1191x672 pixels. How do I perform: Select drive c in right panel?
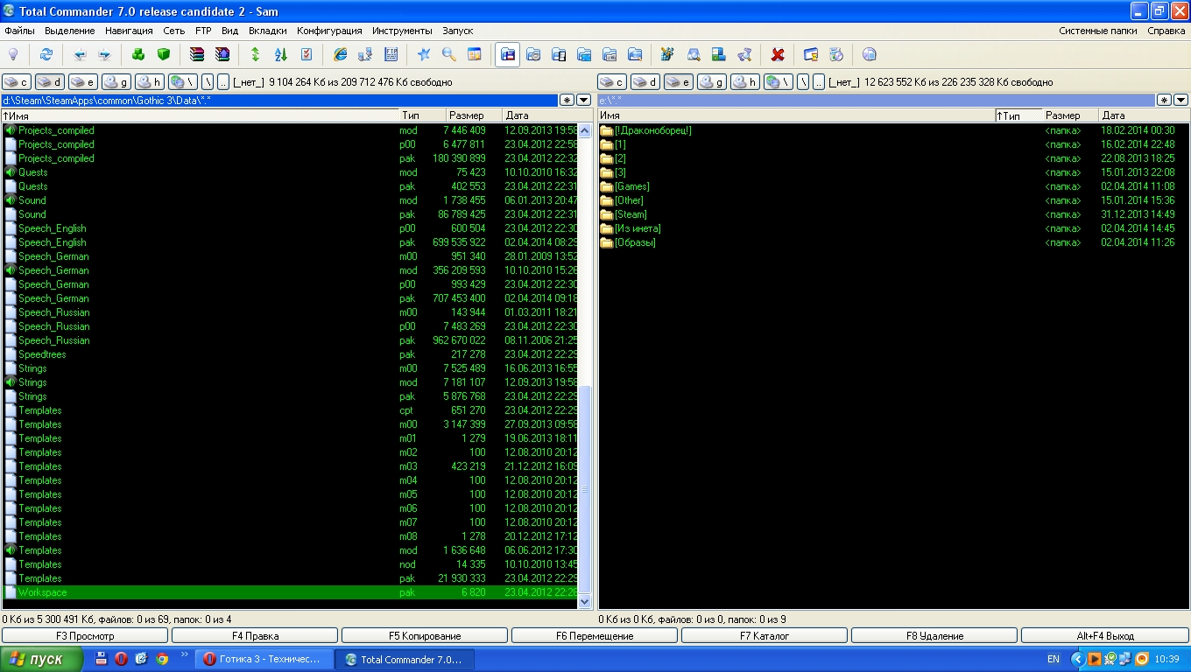[612, 82]
